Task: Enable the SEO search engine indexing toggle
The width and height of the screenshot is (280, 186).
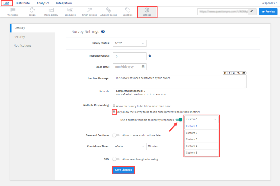Action: pos(116,159)
